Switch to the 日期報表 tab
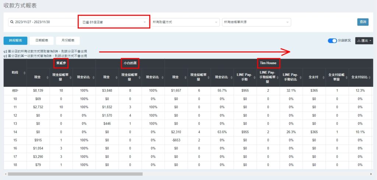This screenshot has height=180, width=377. pos(41,41)
